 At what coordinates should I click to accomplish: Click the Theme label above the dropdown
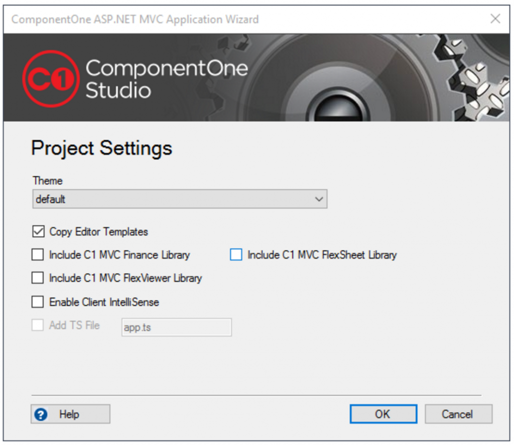click(x=48, y=181)
